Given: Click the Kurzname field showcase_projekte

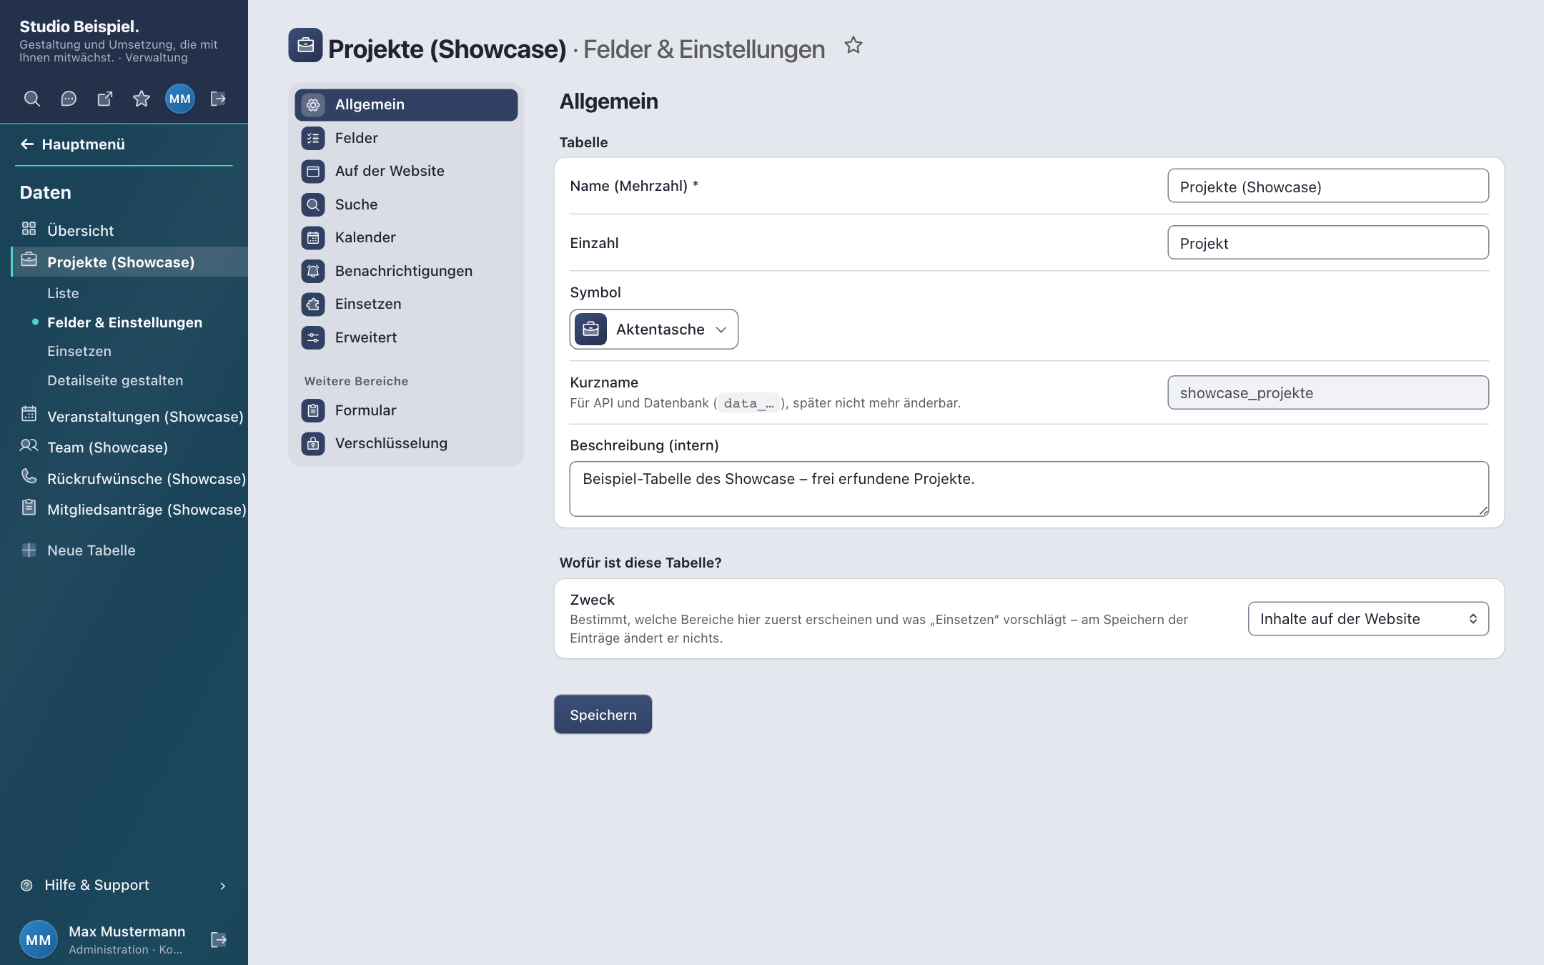Looking at the screenshot, I should tap(1327, 392).
